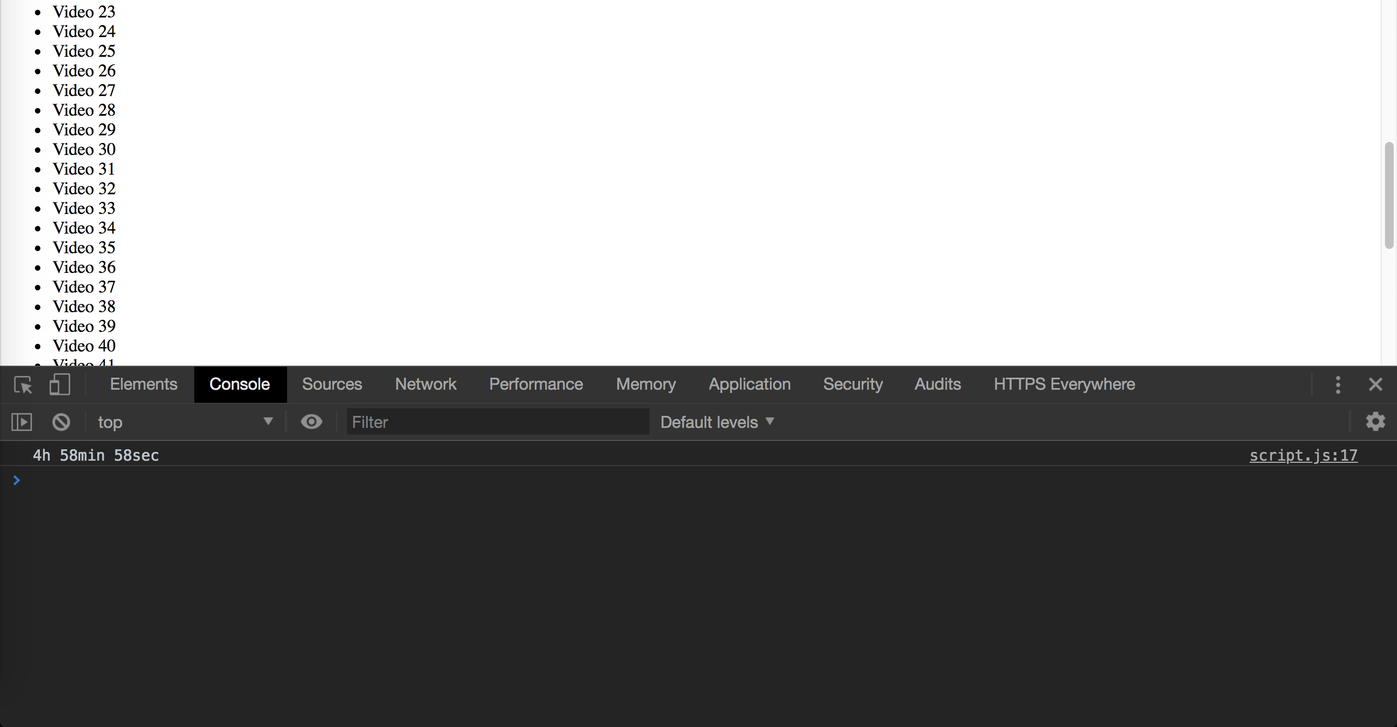This screenshot has width=1397, height=727.
Task: Click the page vertical scrollbar thumb
Action: tap(1389, 195)
